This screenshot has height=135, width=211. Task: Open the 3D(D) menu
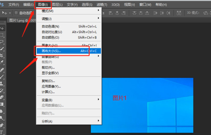click(x=115, y=5)
